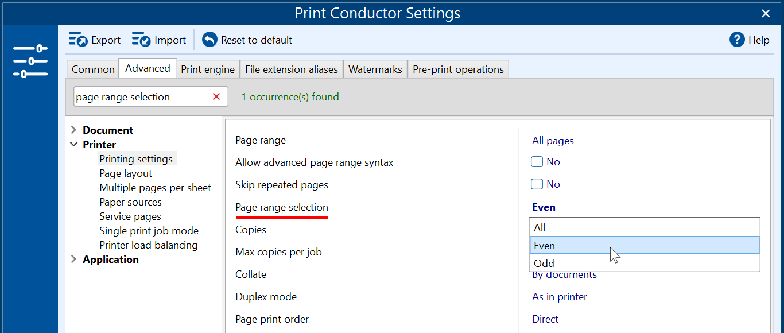Toggle Skip repeated pages checkbox

tap(537, 184)
